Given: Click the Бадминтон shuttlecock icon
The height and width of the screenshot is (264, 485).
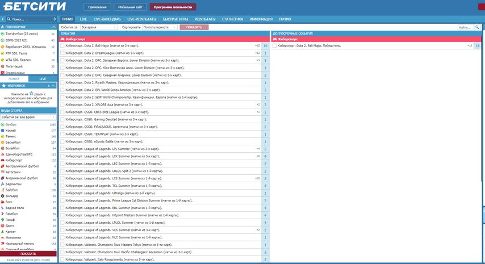Looking at the screenshot, I should [2, 184].
